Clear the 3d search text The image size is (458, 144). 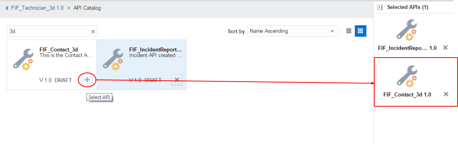pyautogui.click(x=93, y=32)
